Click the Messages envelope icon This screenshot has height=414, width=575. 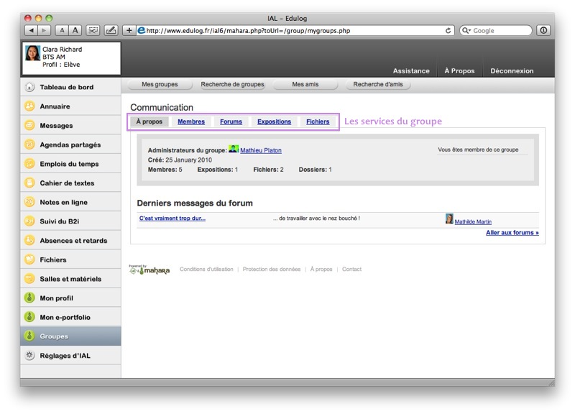click(x=29, y=126)
